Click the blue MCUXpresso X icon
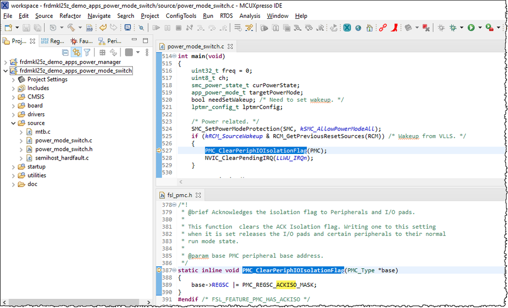This screenshot has height=308, width=508. pyautogui.click(x=347, y=28)
